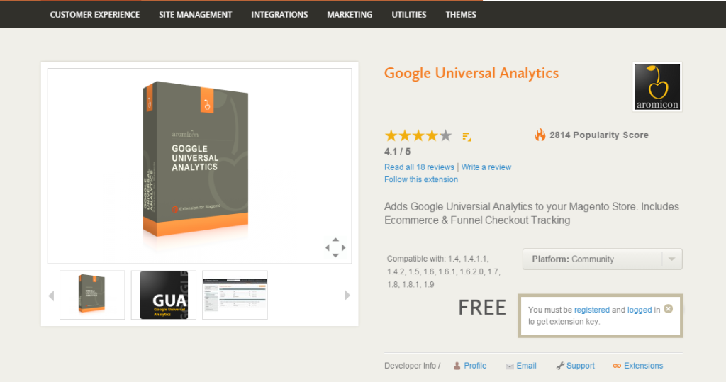Open developer Profile link
The height and width of the screenshot is (382, 726).
475,366
